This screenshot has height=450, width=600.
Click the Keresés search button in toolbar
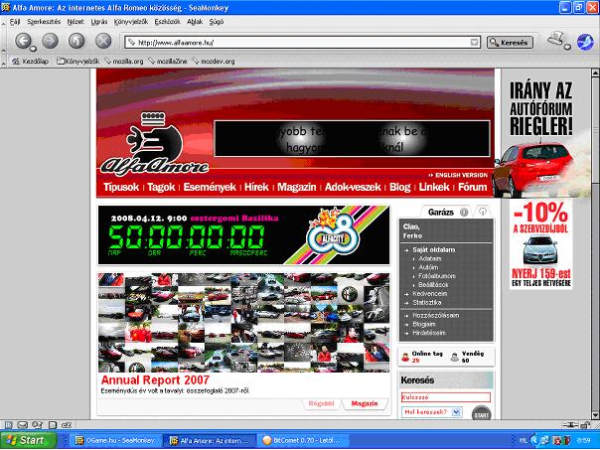click(x=510, y=43)
